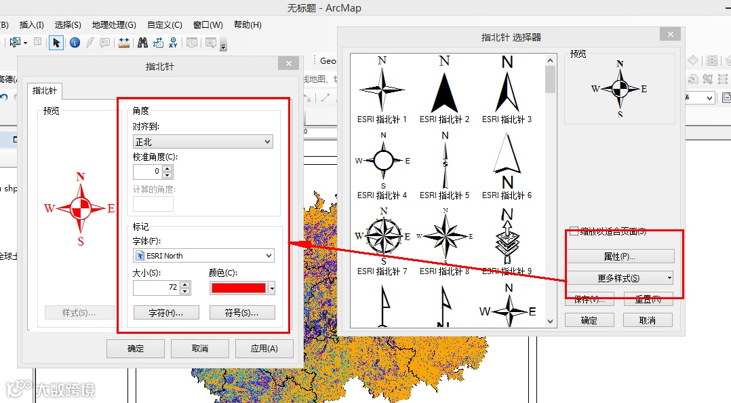
Task: Choose ESRI 指北针 3 style
Action: coord(507,90)
